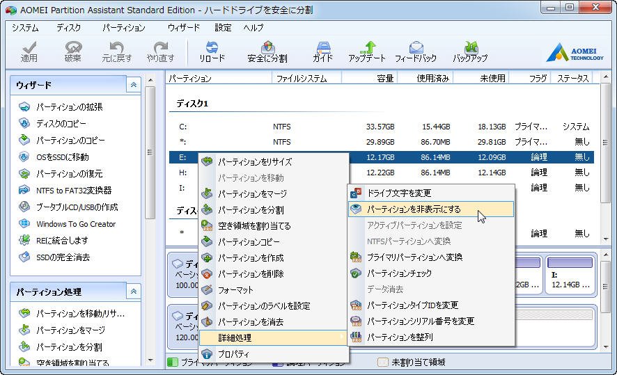
Task: Select パーティションを分割 in the context menu
Action: pyautogui.click(x=274, y=210)
